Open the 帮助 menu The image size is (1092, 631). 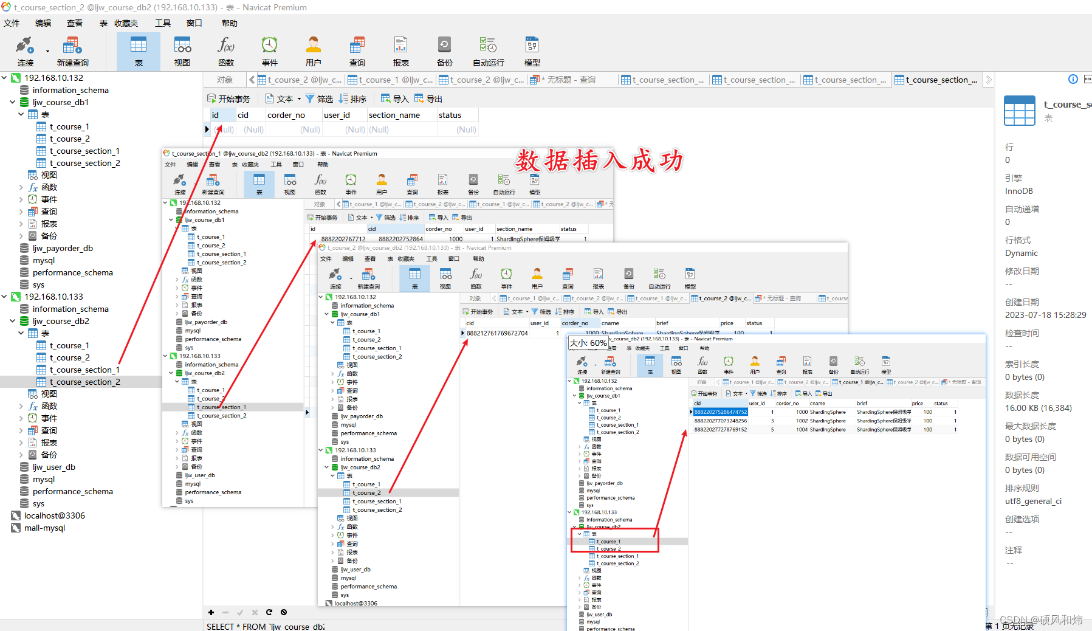230,23
